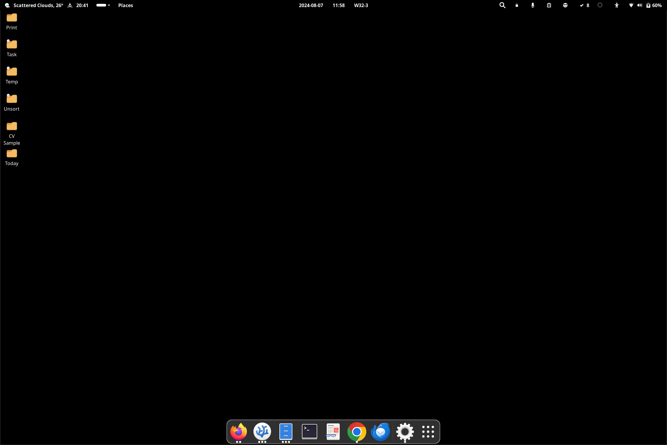Toggle the microphone indicator

pyautogui.click(x=532, y=5)
